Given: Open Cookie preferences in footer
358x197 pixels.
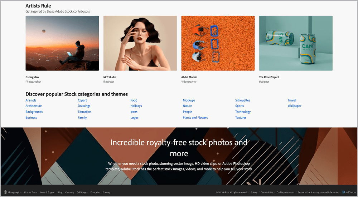Looking at the screenshot, I should click(285, 192).
